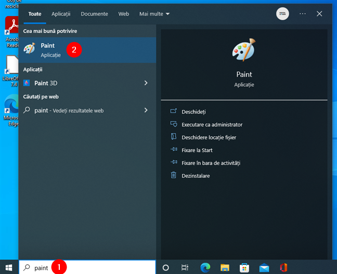Select the Paint 3D app icon

(x=27, y=83)
